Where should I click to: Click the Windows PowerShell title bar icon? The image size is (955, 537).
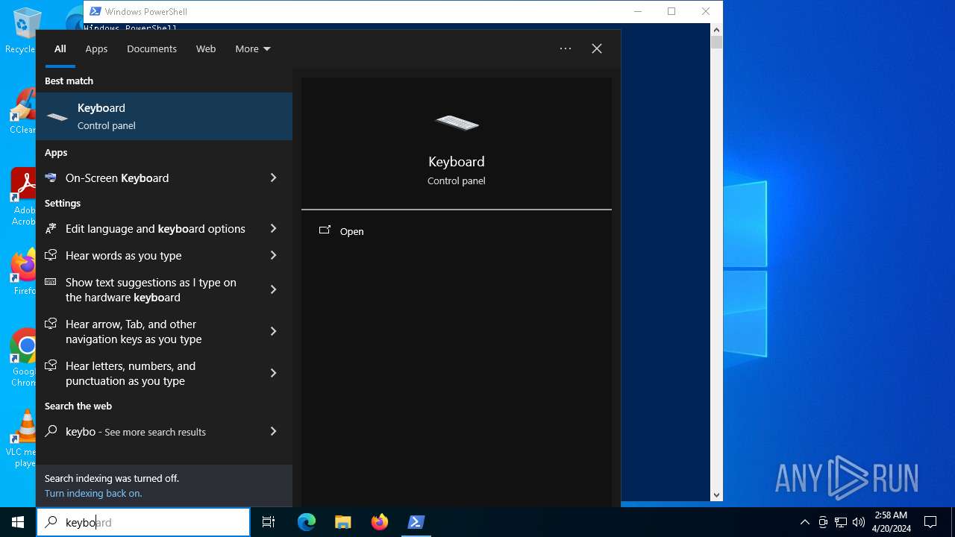tap(95, 11)
